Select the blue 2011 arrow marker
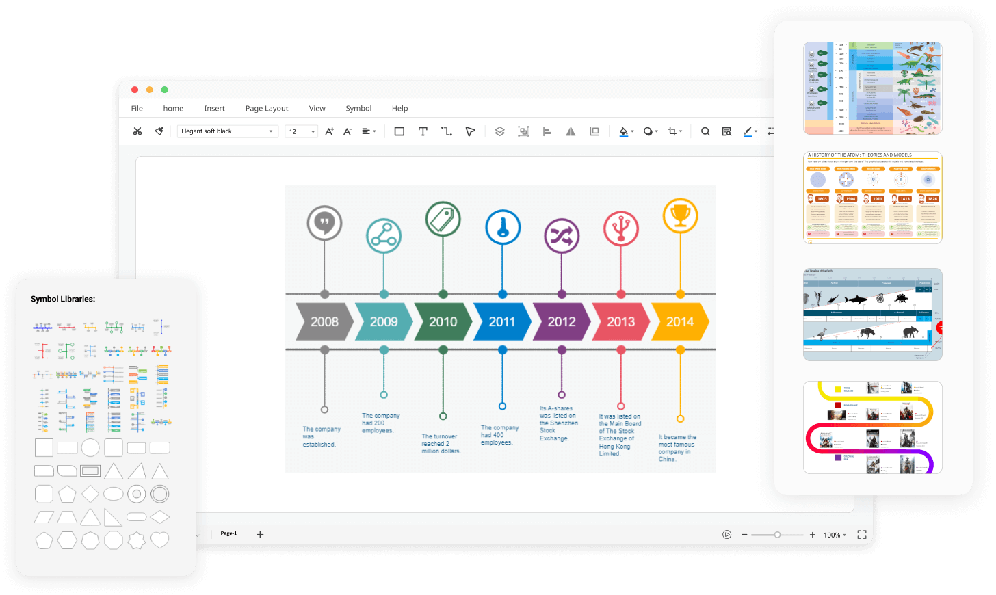 click(x=502, y=321)
